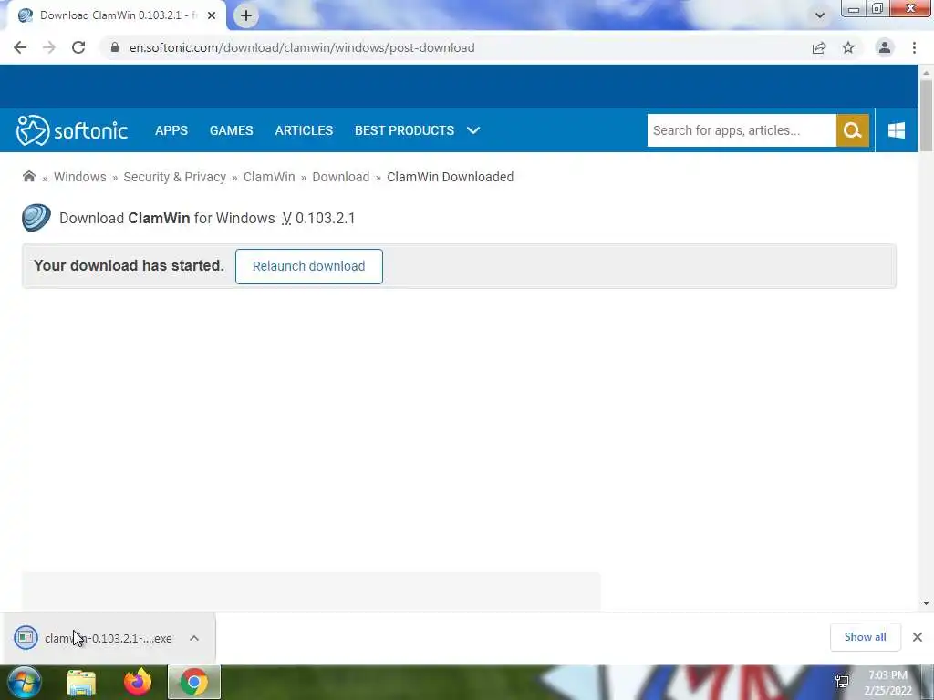The height and width of the screenshot is (700, 934).
Task: Open a new tab with plus button
Action: [x=246, y=15]
